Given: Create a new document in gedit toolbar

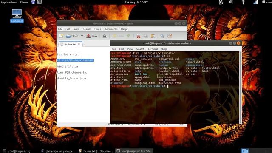Looking at the screenshot, I should click(61, 36).
